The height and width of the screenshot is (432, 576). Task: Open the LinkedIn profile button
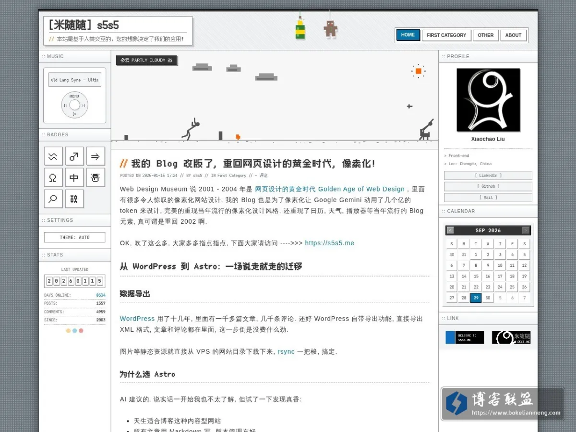(488, 176)
